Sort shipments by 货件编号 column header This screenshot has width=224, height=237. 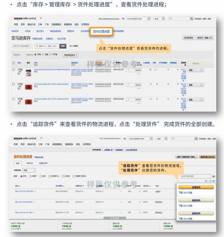click(x=60, y=186)
